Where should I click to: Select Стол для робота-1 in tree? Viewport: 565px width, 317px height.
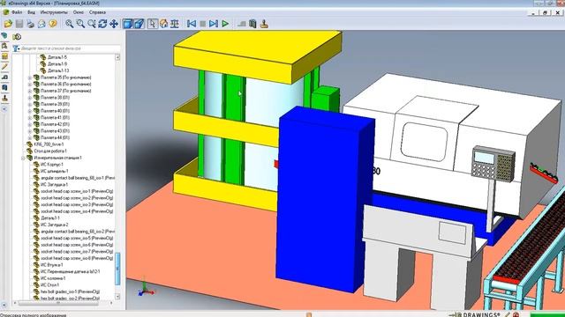click(x=50, y=151)
